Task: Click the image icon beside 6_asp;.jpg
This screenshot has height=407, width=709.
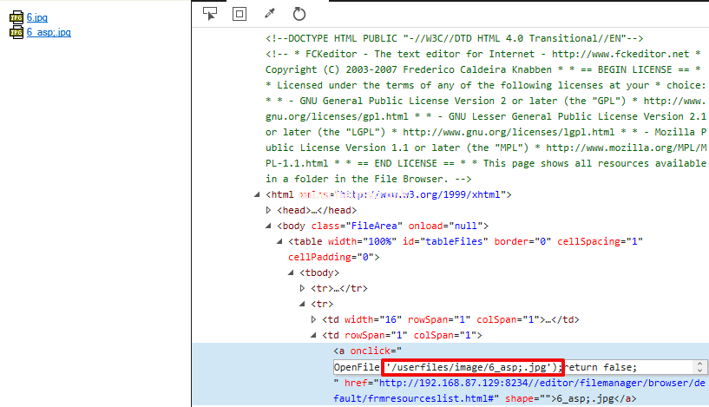Action: click(x=16, y=32)
